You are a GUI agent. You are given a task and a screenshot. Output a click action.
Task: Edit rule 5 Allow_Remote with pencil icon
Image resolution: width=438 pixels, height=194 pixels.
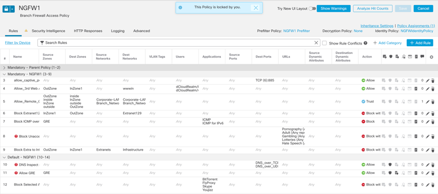(x=427, y=102)
